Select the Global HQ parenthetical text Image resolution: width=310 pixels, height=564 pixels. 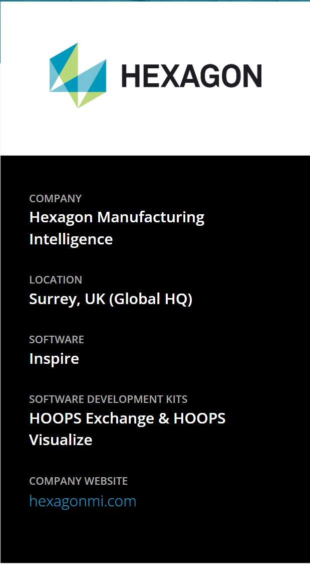click(151, 299)
